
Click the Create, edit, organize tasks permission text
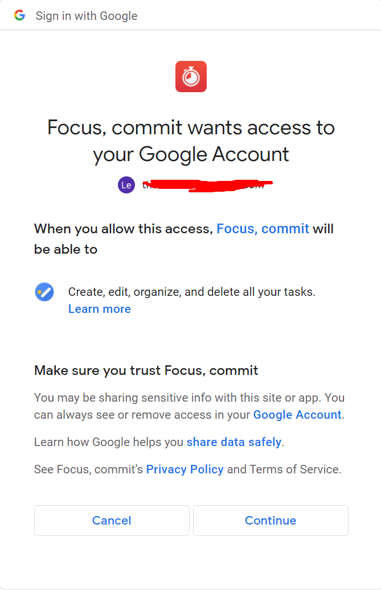coord(191,292)
